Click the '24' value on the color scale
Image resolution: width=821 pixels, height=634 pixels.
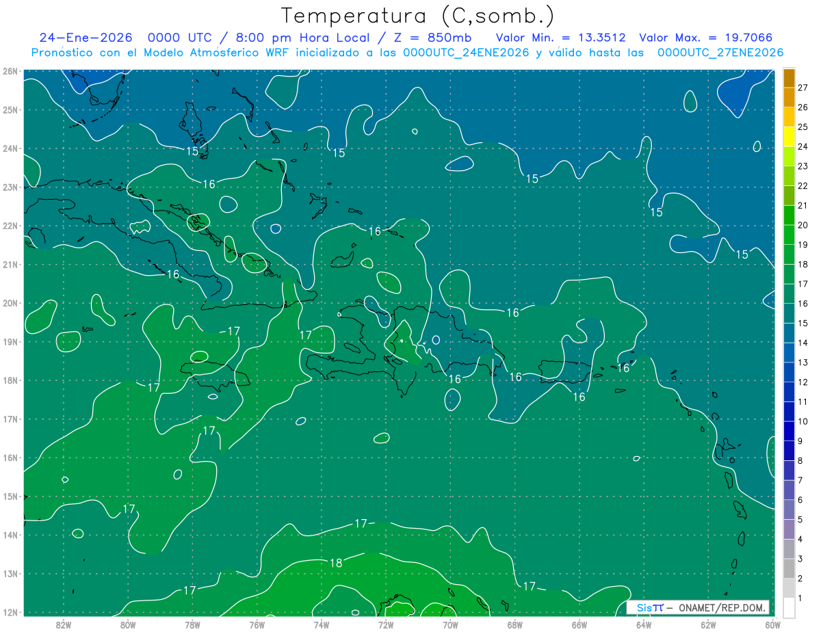(803, 146)
